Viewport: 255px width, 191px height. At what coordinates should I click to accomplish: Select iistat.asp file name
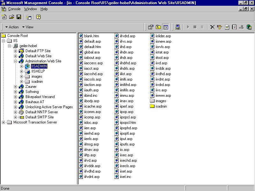coord(162,52)
